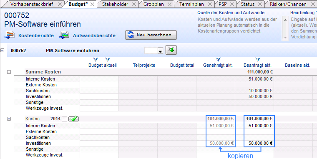
Task: Select Werkzeuge Invest. row under Summe Kosten
Action: pos(45,108)
